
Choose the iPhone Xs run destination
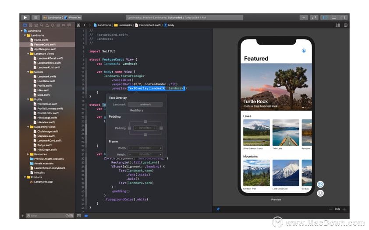(72, 17)
